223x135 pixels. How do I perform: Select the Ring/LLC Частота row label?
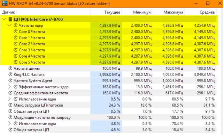[29, 75]
